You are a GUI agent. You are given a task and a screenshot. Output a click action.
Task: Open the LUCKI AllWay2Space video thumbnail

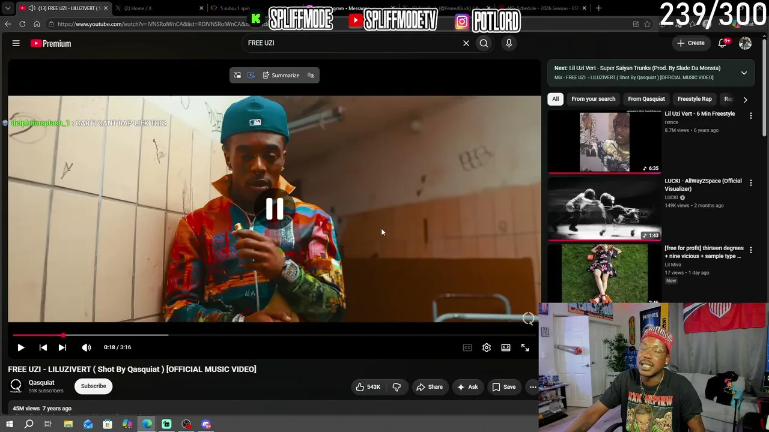[x=604, y=209]
